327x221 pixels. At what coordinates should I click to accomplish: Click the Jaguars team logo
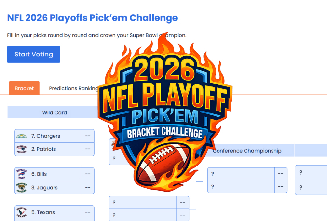pos(22,187)
